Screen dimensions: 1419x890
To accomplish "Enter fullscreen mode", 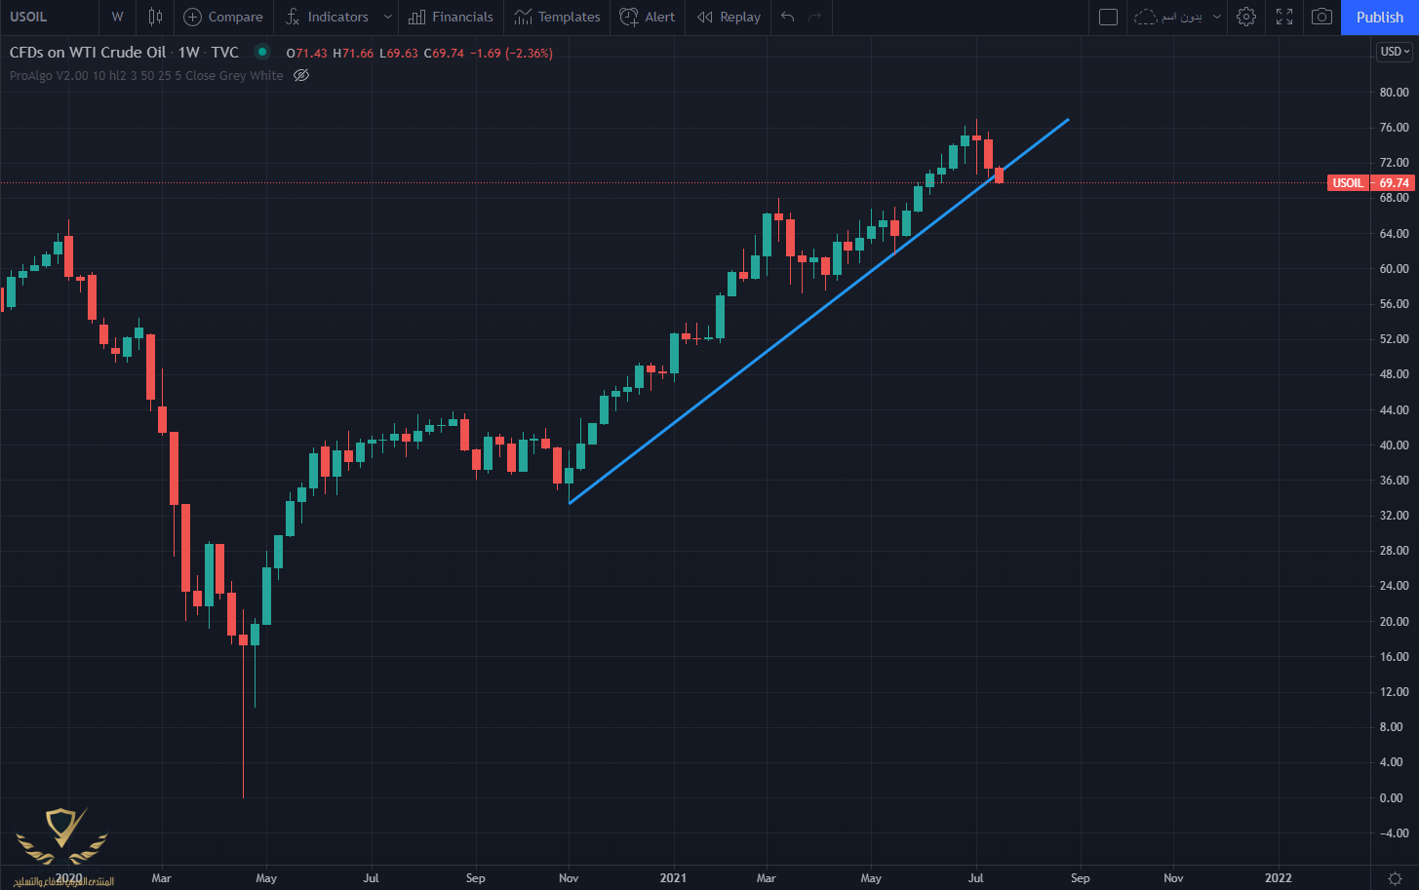I will coord(1284,17).
